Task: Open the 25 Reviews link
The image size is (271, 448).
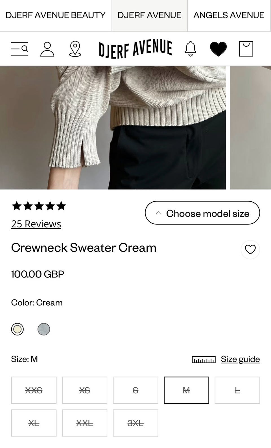Action: [x=36, y=224]
